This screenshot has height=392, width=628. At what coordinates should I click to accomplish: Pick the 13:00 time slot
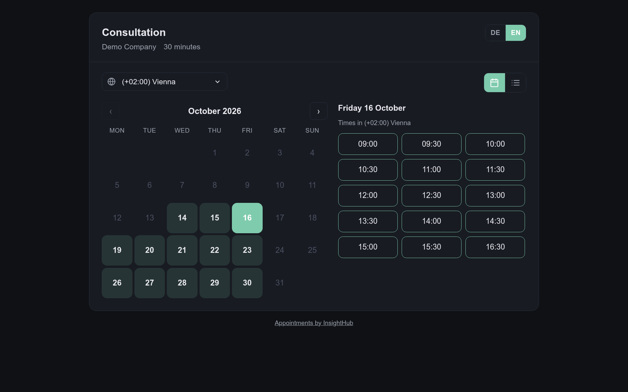495,196
